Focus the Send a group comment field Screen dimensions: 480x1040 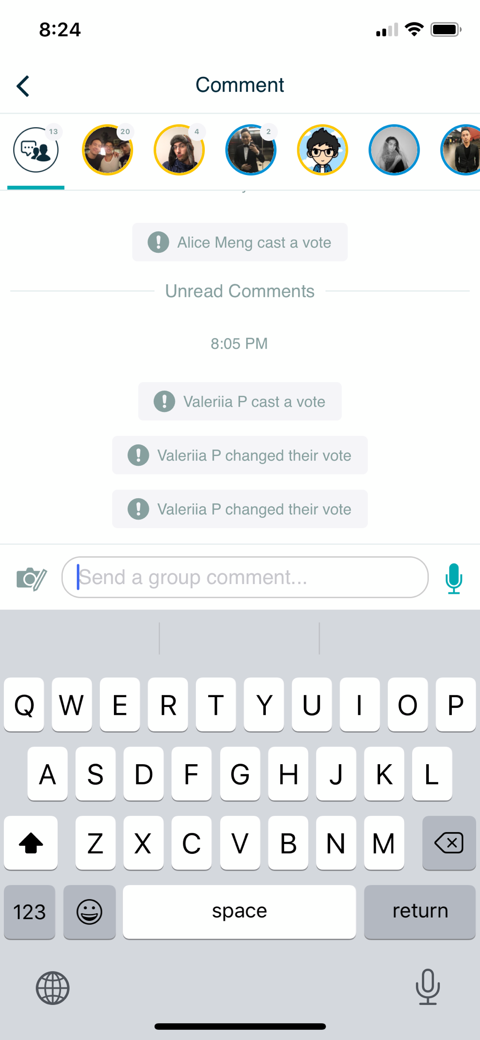click(245, 577)
